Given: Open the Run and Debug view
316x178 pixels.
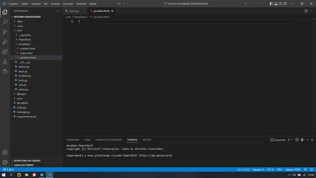Looking at the screenshot, I should (x=5, y=42).
